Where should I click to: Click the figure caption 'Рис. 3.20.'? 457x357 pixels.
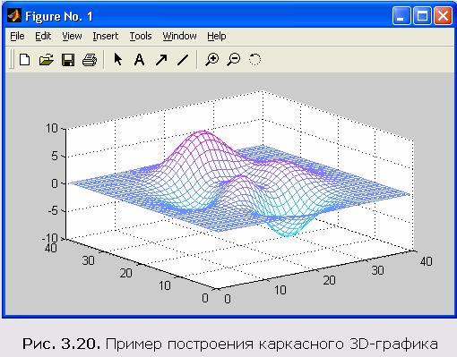61,344
